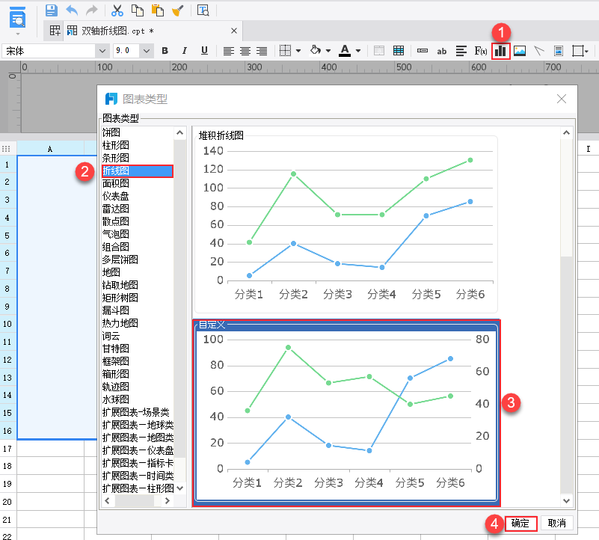599x540 pixels.
Task: Open the font name dropdown
Action: 102,51
